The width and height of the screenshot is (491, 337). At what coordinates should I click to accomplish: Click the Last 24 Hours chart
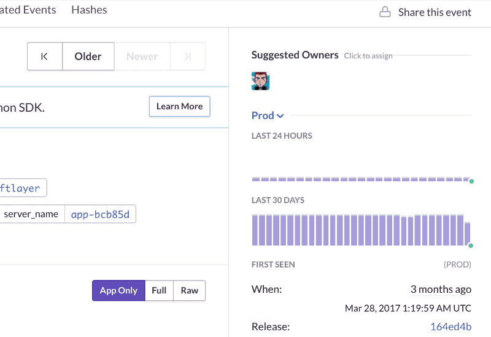pos(361,179)
